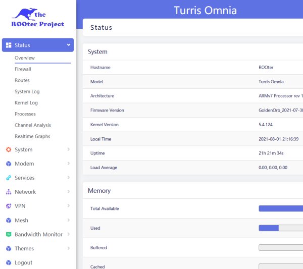Open the Services sidebar section
The image size is (303, 269).
coord(25,178)
